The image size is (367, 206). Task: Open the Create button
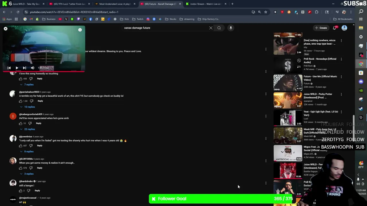[321, 28]
